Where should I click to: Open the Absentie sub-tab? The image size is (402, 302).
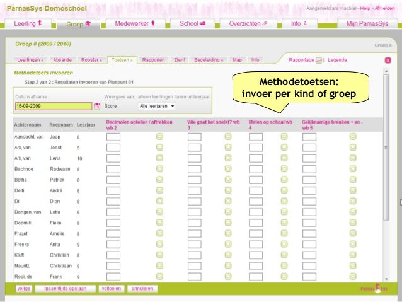click(x=62, y=60)
